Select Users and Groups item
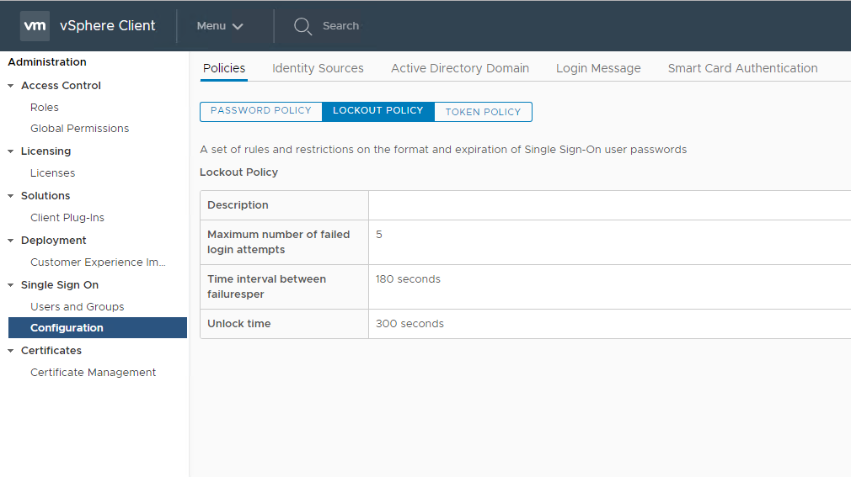The image size is (851, 477). [x=77, y=307]
